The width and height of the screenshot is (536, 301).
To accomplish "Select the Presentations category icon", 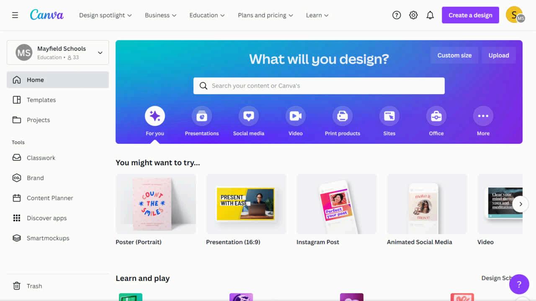I will click(x=202, y=116).
